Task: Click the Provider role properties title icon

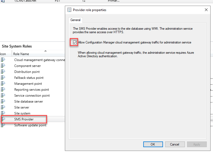Action: 69,10
